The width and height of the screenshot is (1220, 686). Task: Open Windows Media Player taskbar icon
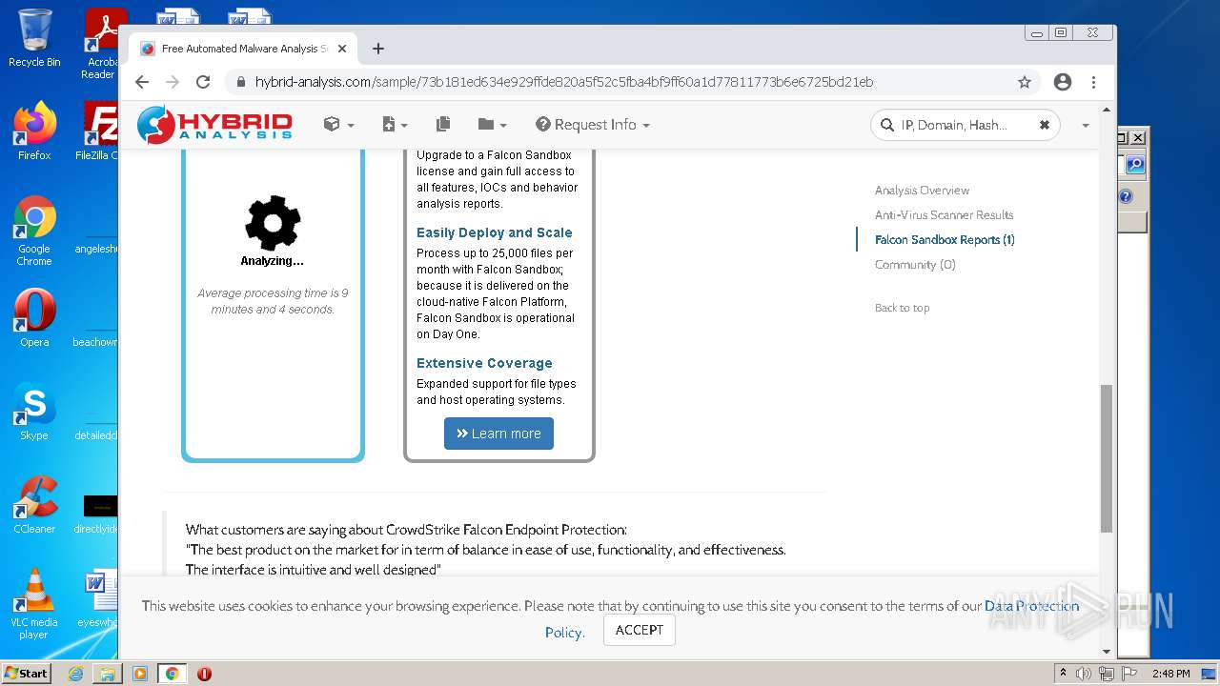[139, 674]
